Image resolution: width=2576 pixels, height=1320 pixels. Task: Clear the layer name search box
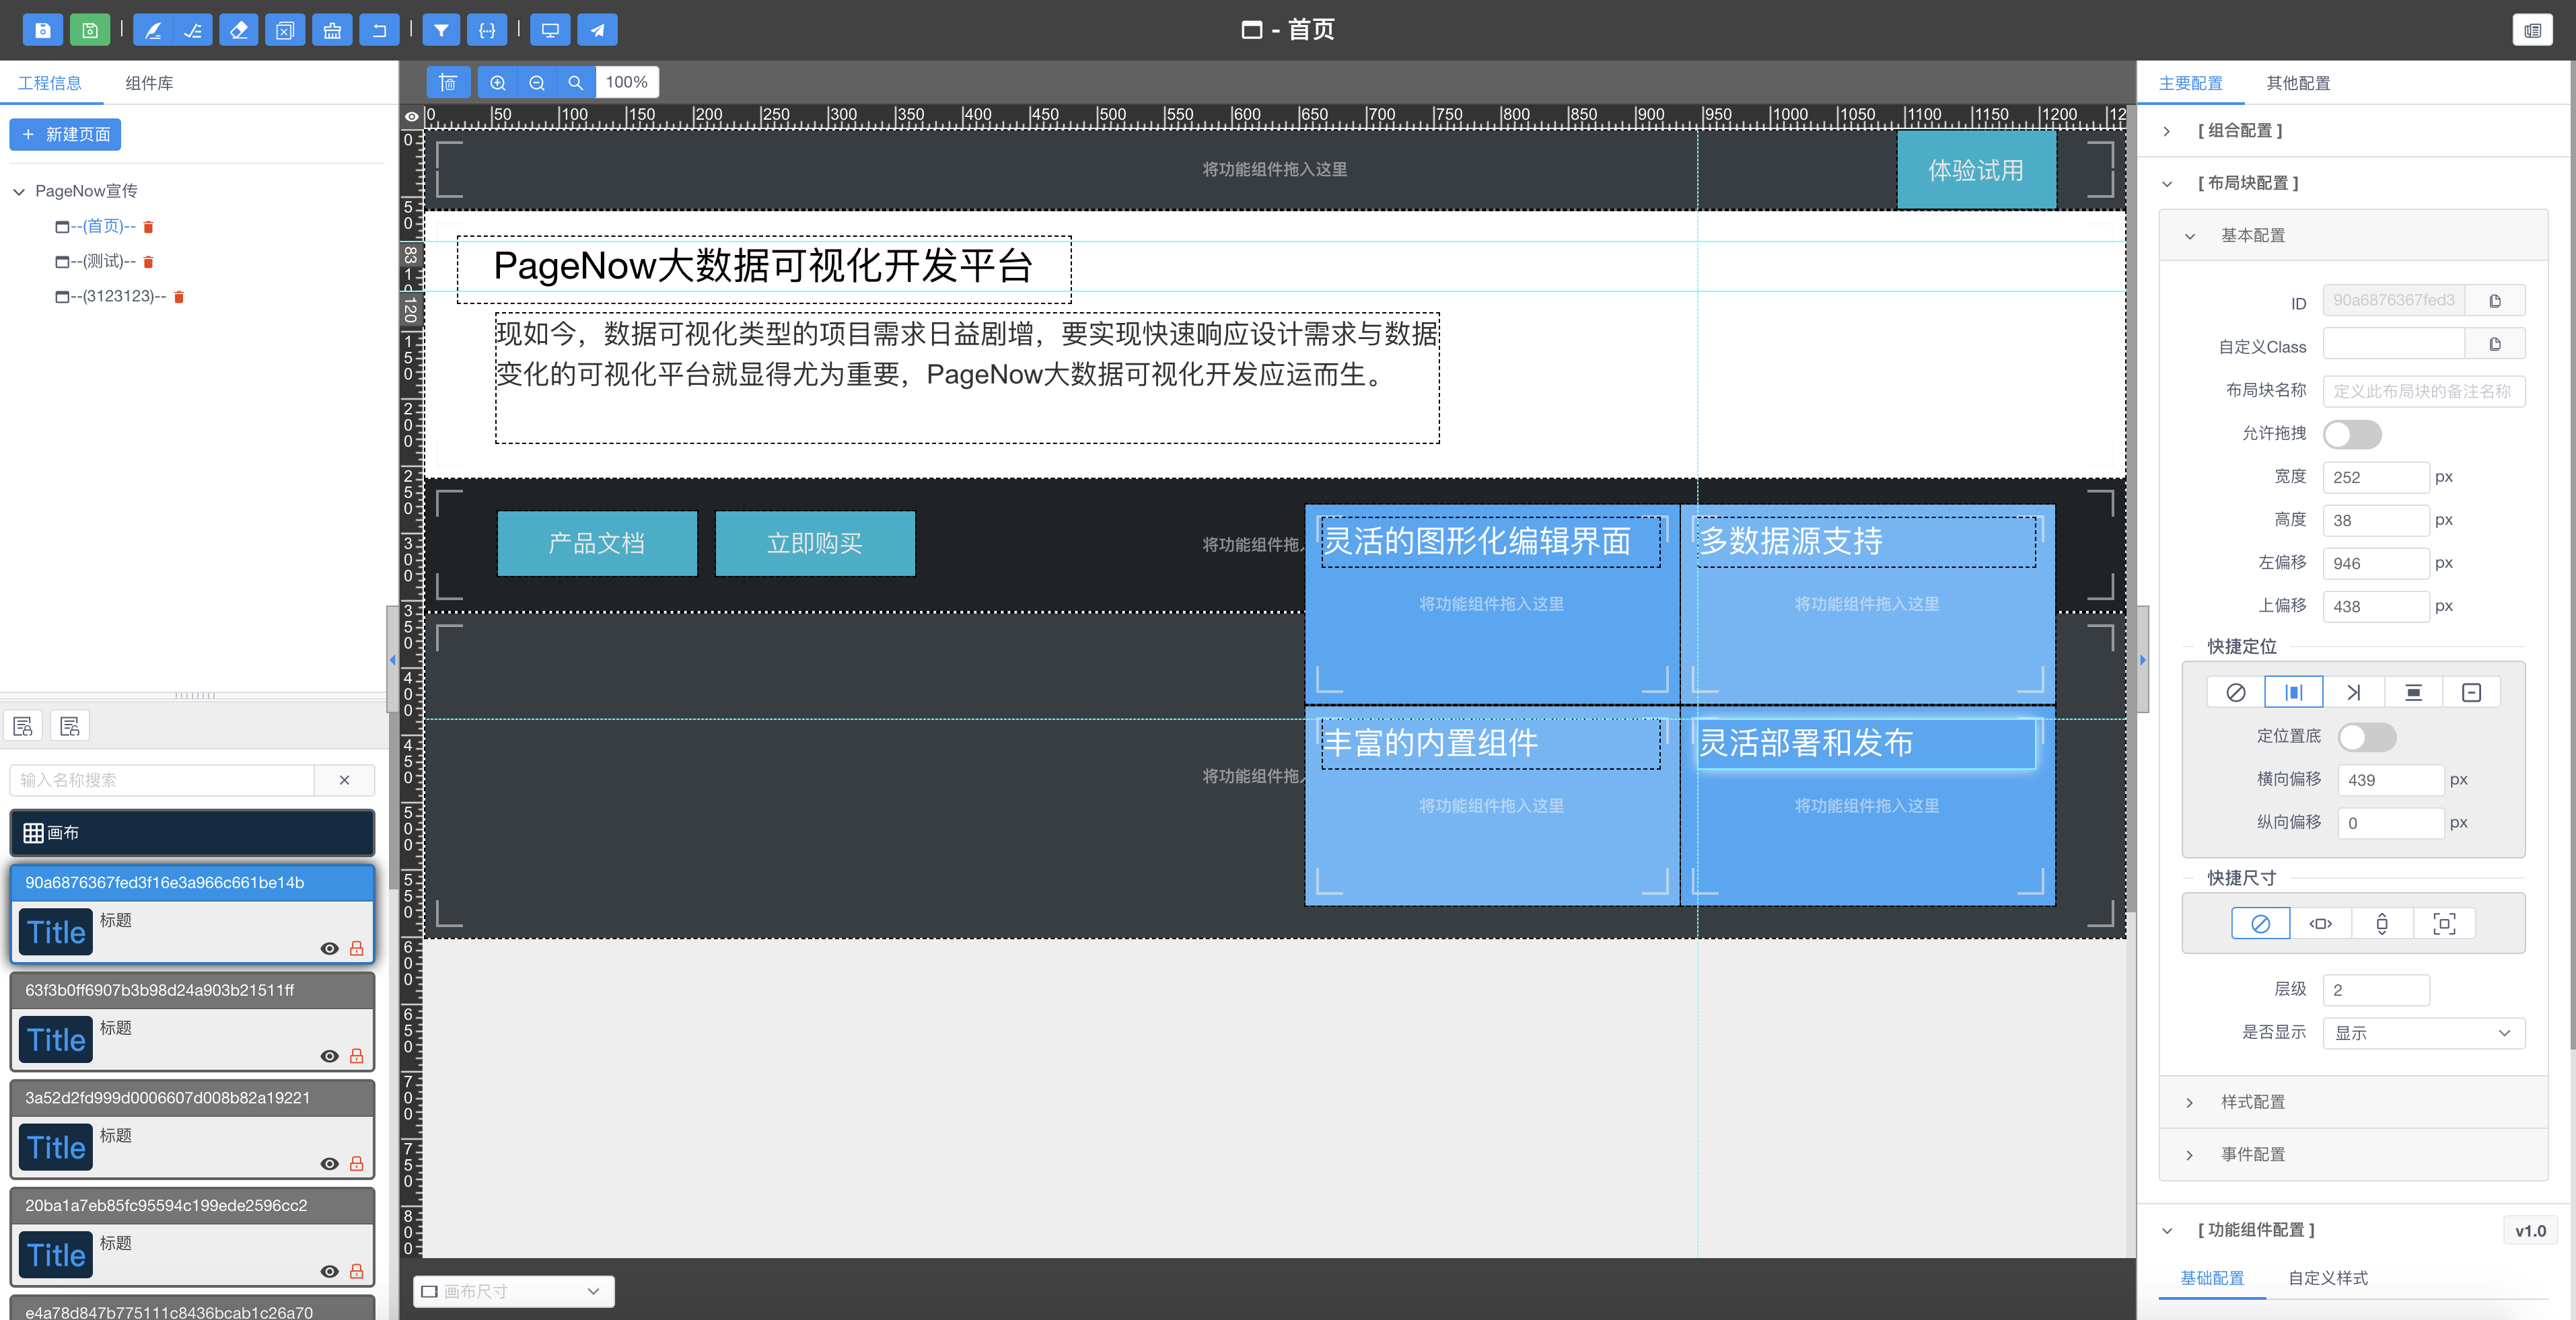[x=345, y=780]
